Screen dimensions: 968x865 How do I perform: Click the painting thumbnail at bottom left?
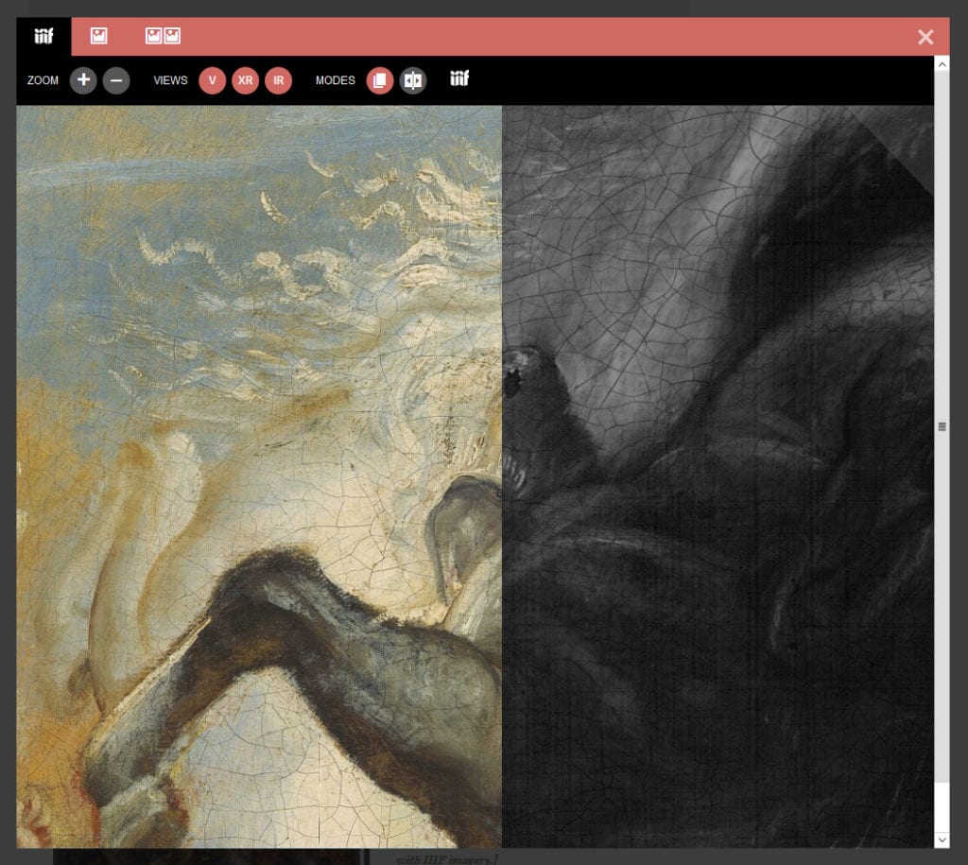point(208,856)
